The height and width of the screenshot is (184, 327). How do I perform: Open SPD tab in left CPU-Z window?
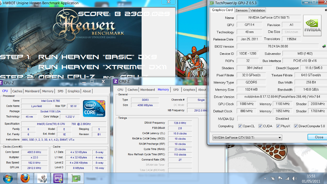60,91
